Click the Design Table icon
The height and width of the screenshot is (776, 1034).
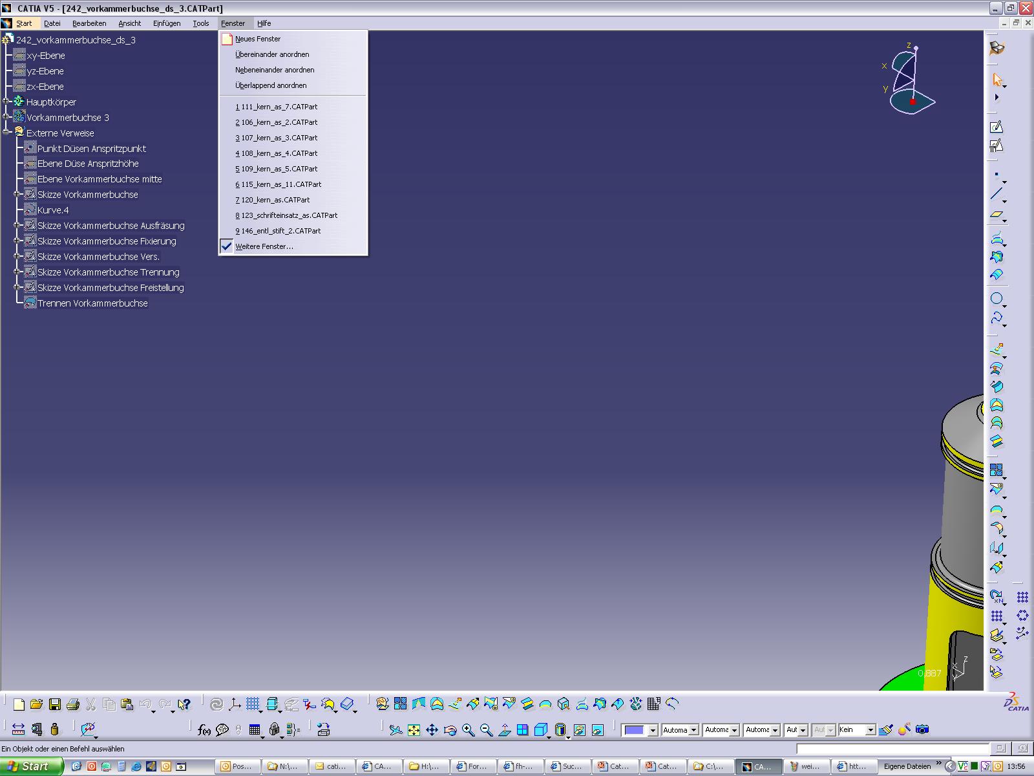click(255, 730)
